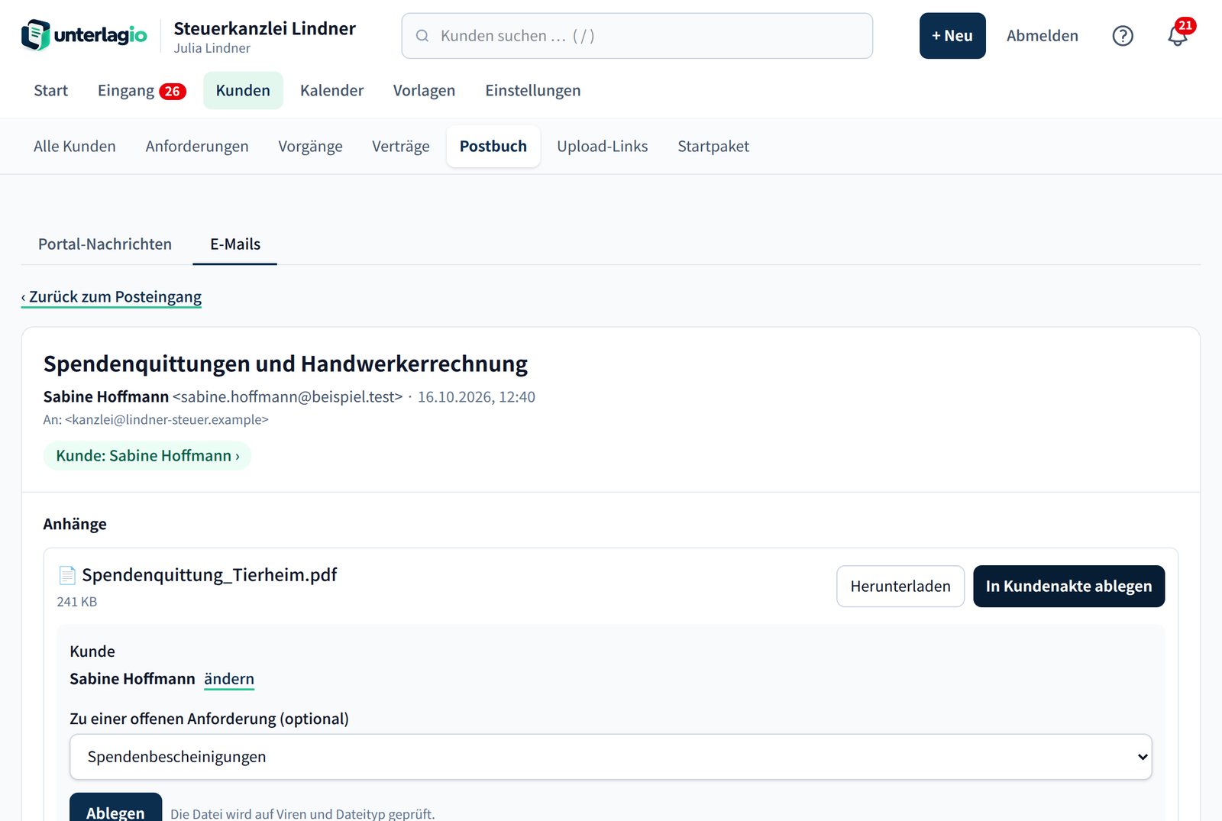This screenshot has height=821, width=1222.
Task: Open the Verträge subtab
Action: coord(401,147)
